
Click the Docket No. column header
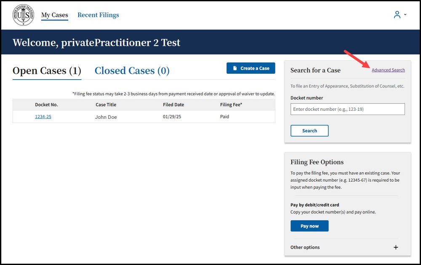(46, 105)
